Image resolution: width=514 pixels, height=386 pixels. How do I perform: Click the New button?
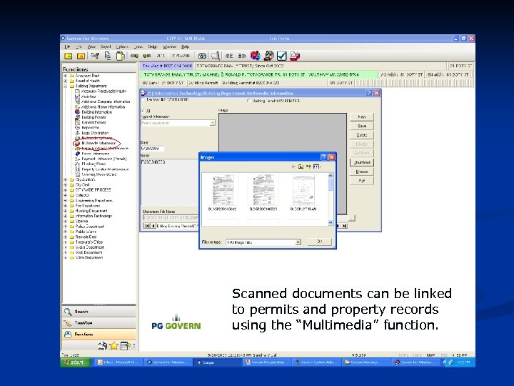(361, 117)
